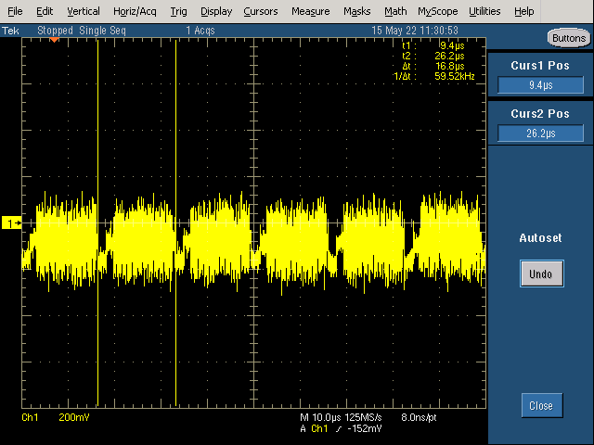
Task: Click the M 10.0µs timebase readout
Action: coord(320,417)
